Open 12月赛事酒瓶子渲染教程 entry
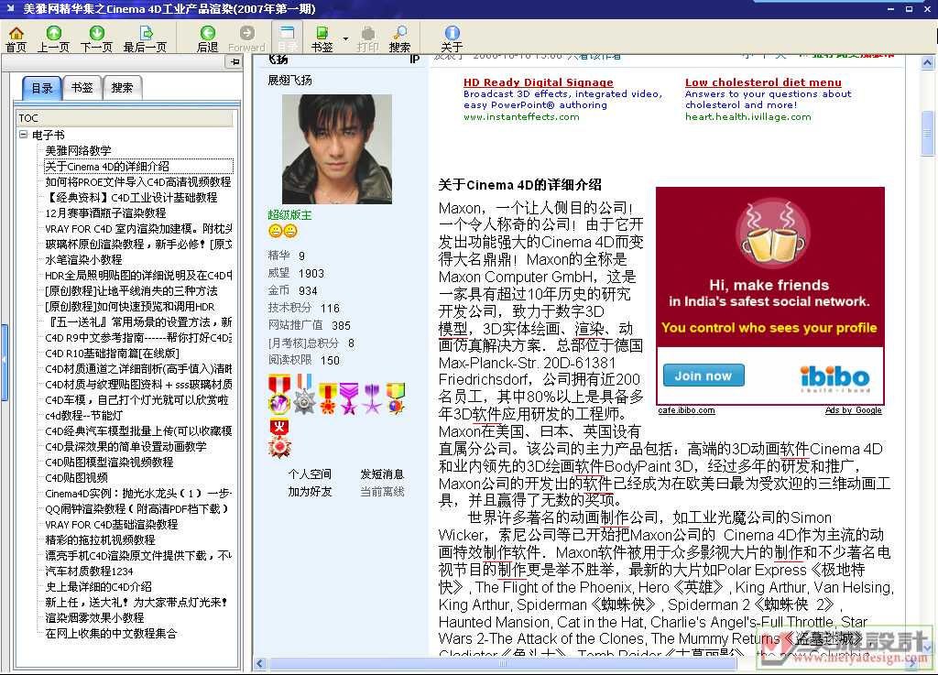Image resolution: width=938 pixels, height=675 pixels. click(106, 212)
